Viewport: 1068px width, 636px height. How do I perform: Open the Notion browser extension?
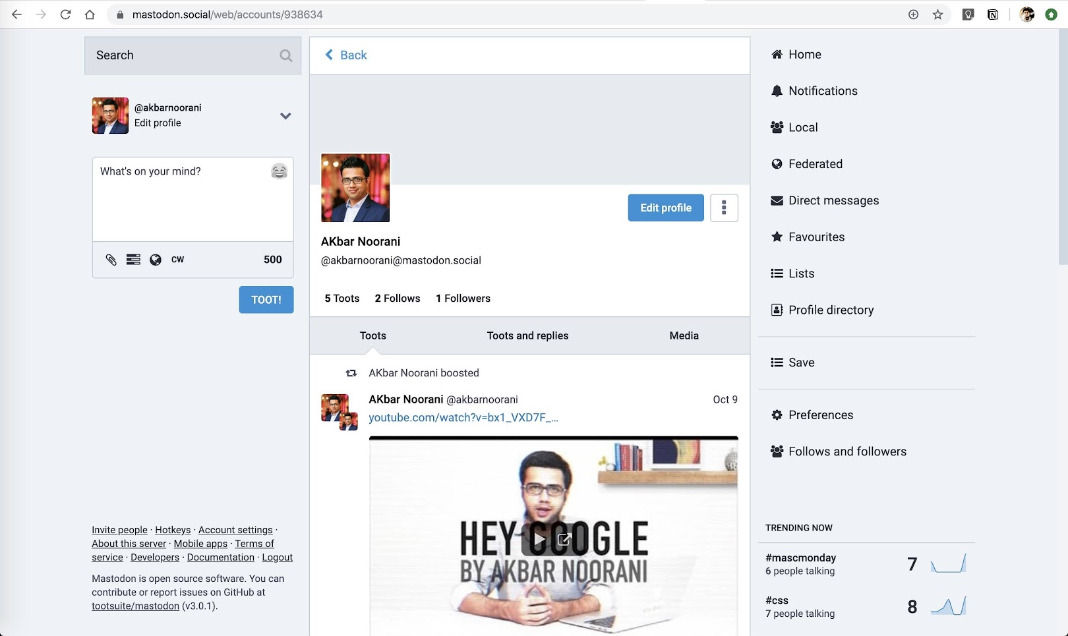click(x=993, y=14)
